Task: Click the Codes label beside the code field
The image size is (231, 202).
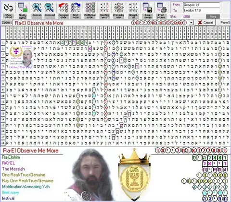Action: (x=6, y=23)
